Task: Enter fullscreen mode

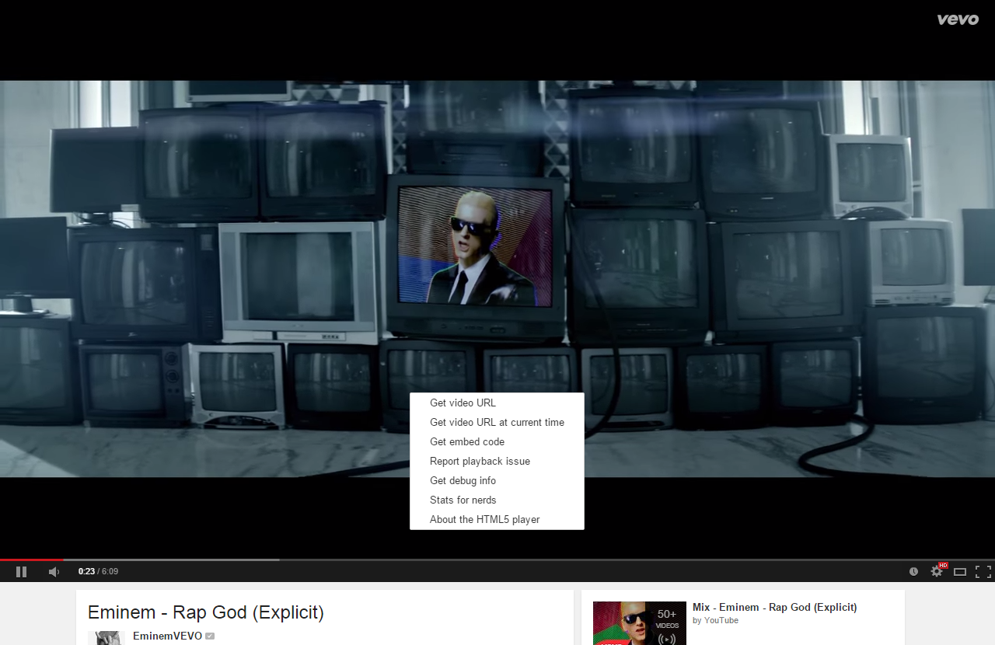Action: pyautogui.click(x=983, y=572)
